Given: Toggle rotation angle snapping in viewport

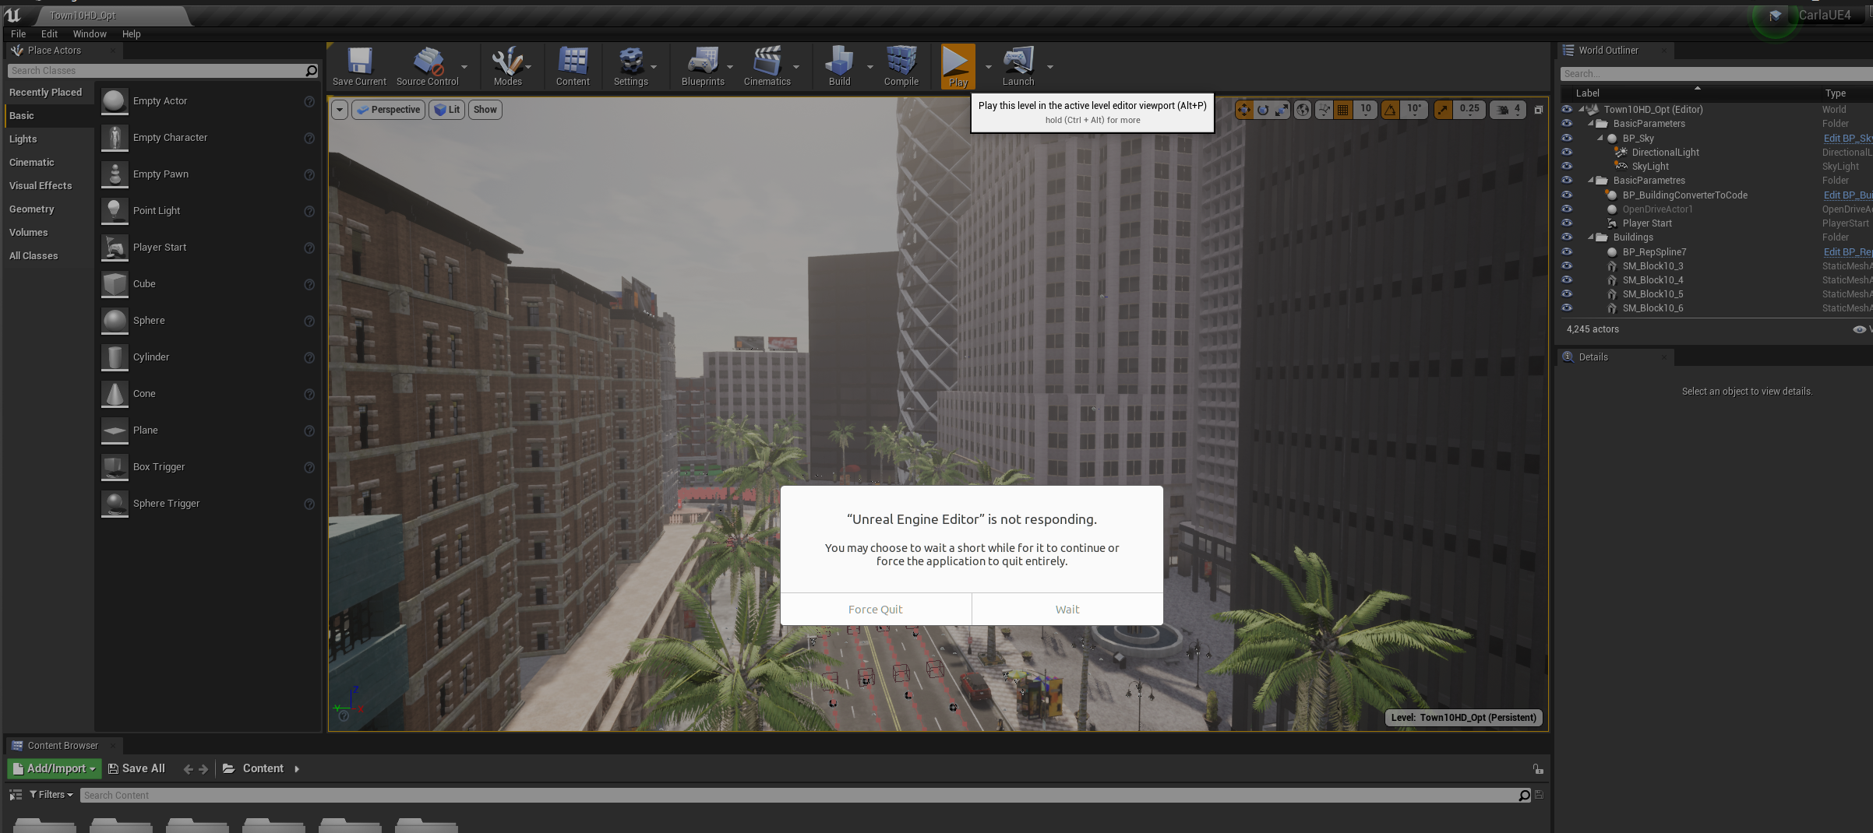Looking at the screenshot, I should (x=1390, y=110).
